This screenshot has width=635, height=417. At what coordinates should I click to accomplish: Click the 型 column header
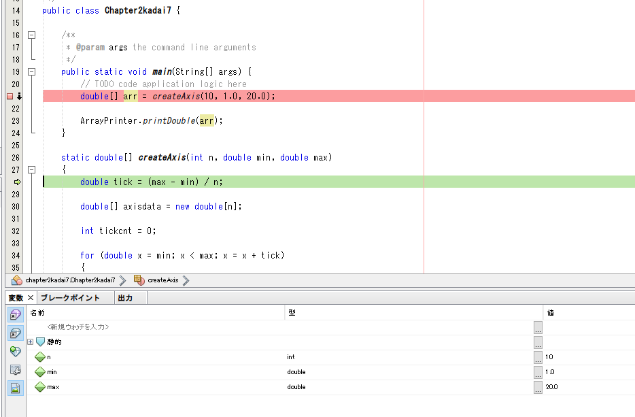[x=414, y=312]
